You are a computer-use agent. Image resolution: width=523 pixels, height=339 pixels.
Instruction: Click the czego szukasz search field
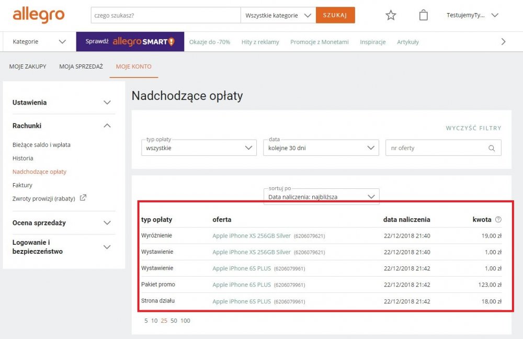click(166, 15)
